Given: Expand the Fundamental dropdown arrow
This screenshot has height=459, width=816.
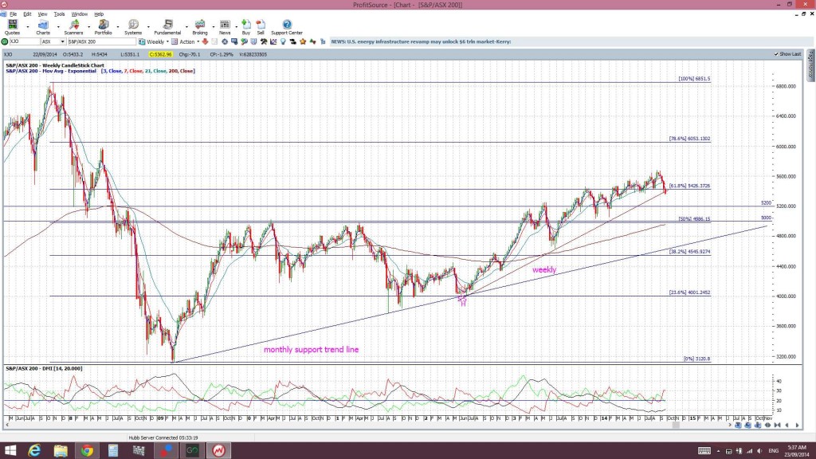Looking at the screenshot, I should click(x=186, y=26).
